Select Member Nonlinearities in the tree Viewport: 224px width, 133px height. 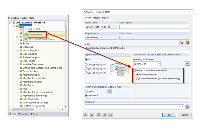click(x=35, y=96)
